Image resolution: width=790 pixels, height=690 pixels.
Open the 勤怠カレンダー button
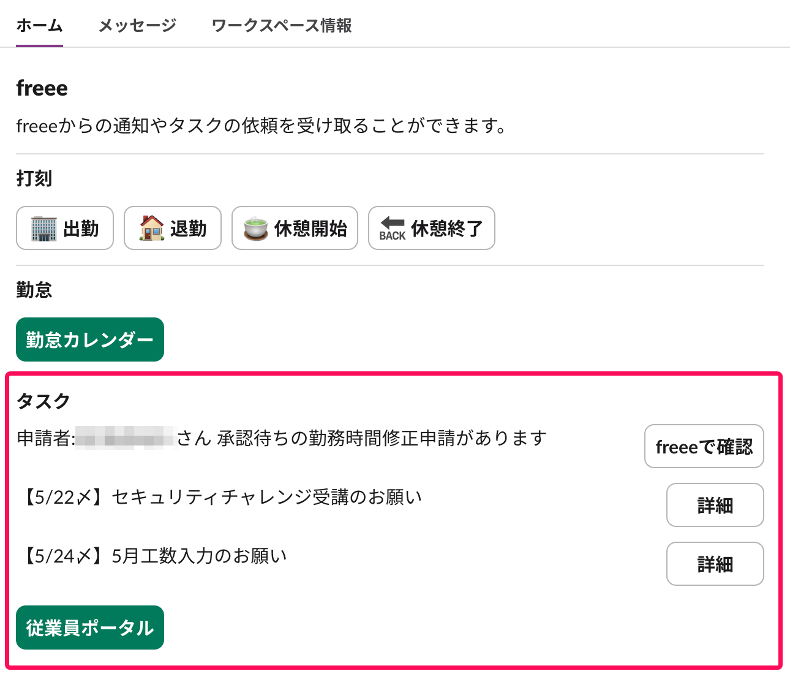tap(90, 339)
